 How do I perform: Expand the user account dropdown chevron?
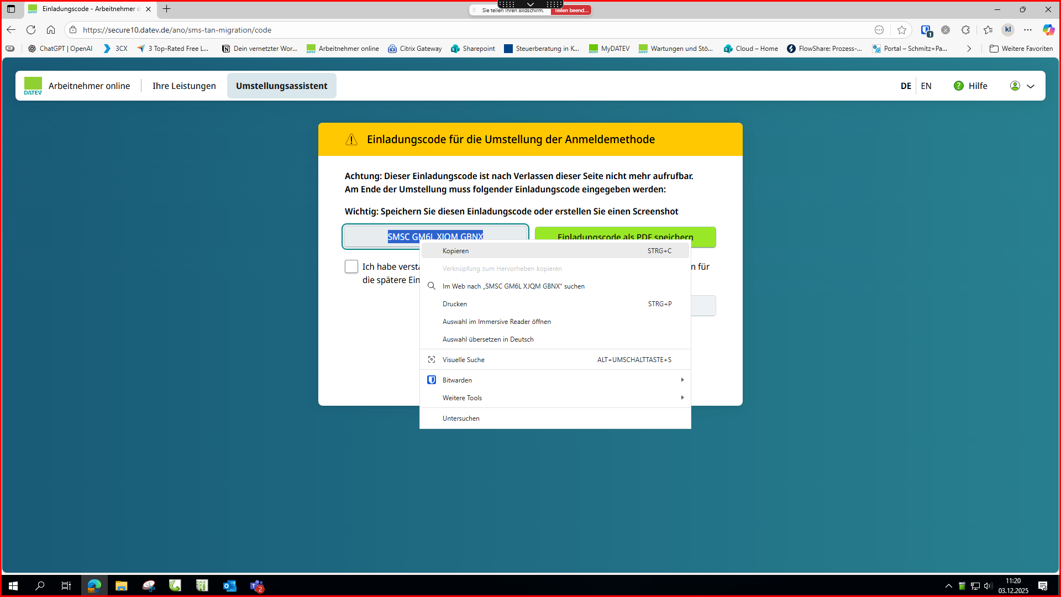click(1031, 86)
